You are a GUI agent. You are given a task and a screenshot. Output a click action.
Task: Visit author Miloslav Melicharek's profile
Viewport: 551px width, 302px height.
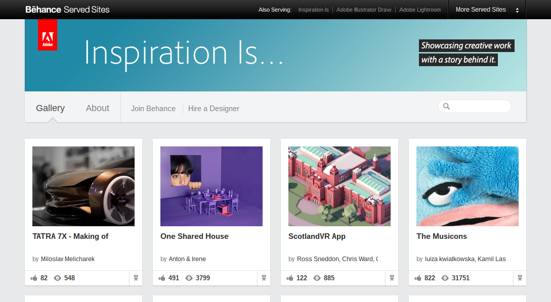(x=68, y=259)
